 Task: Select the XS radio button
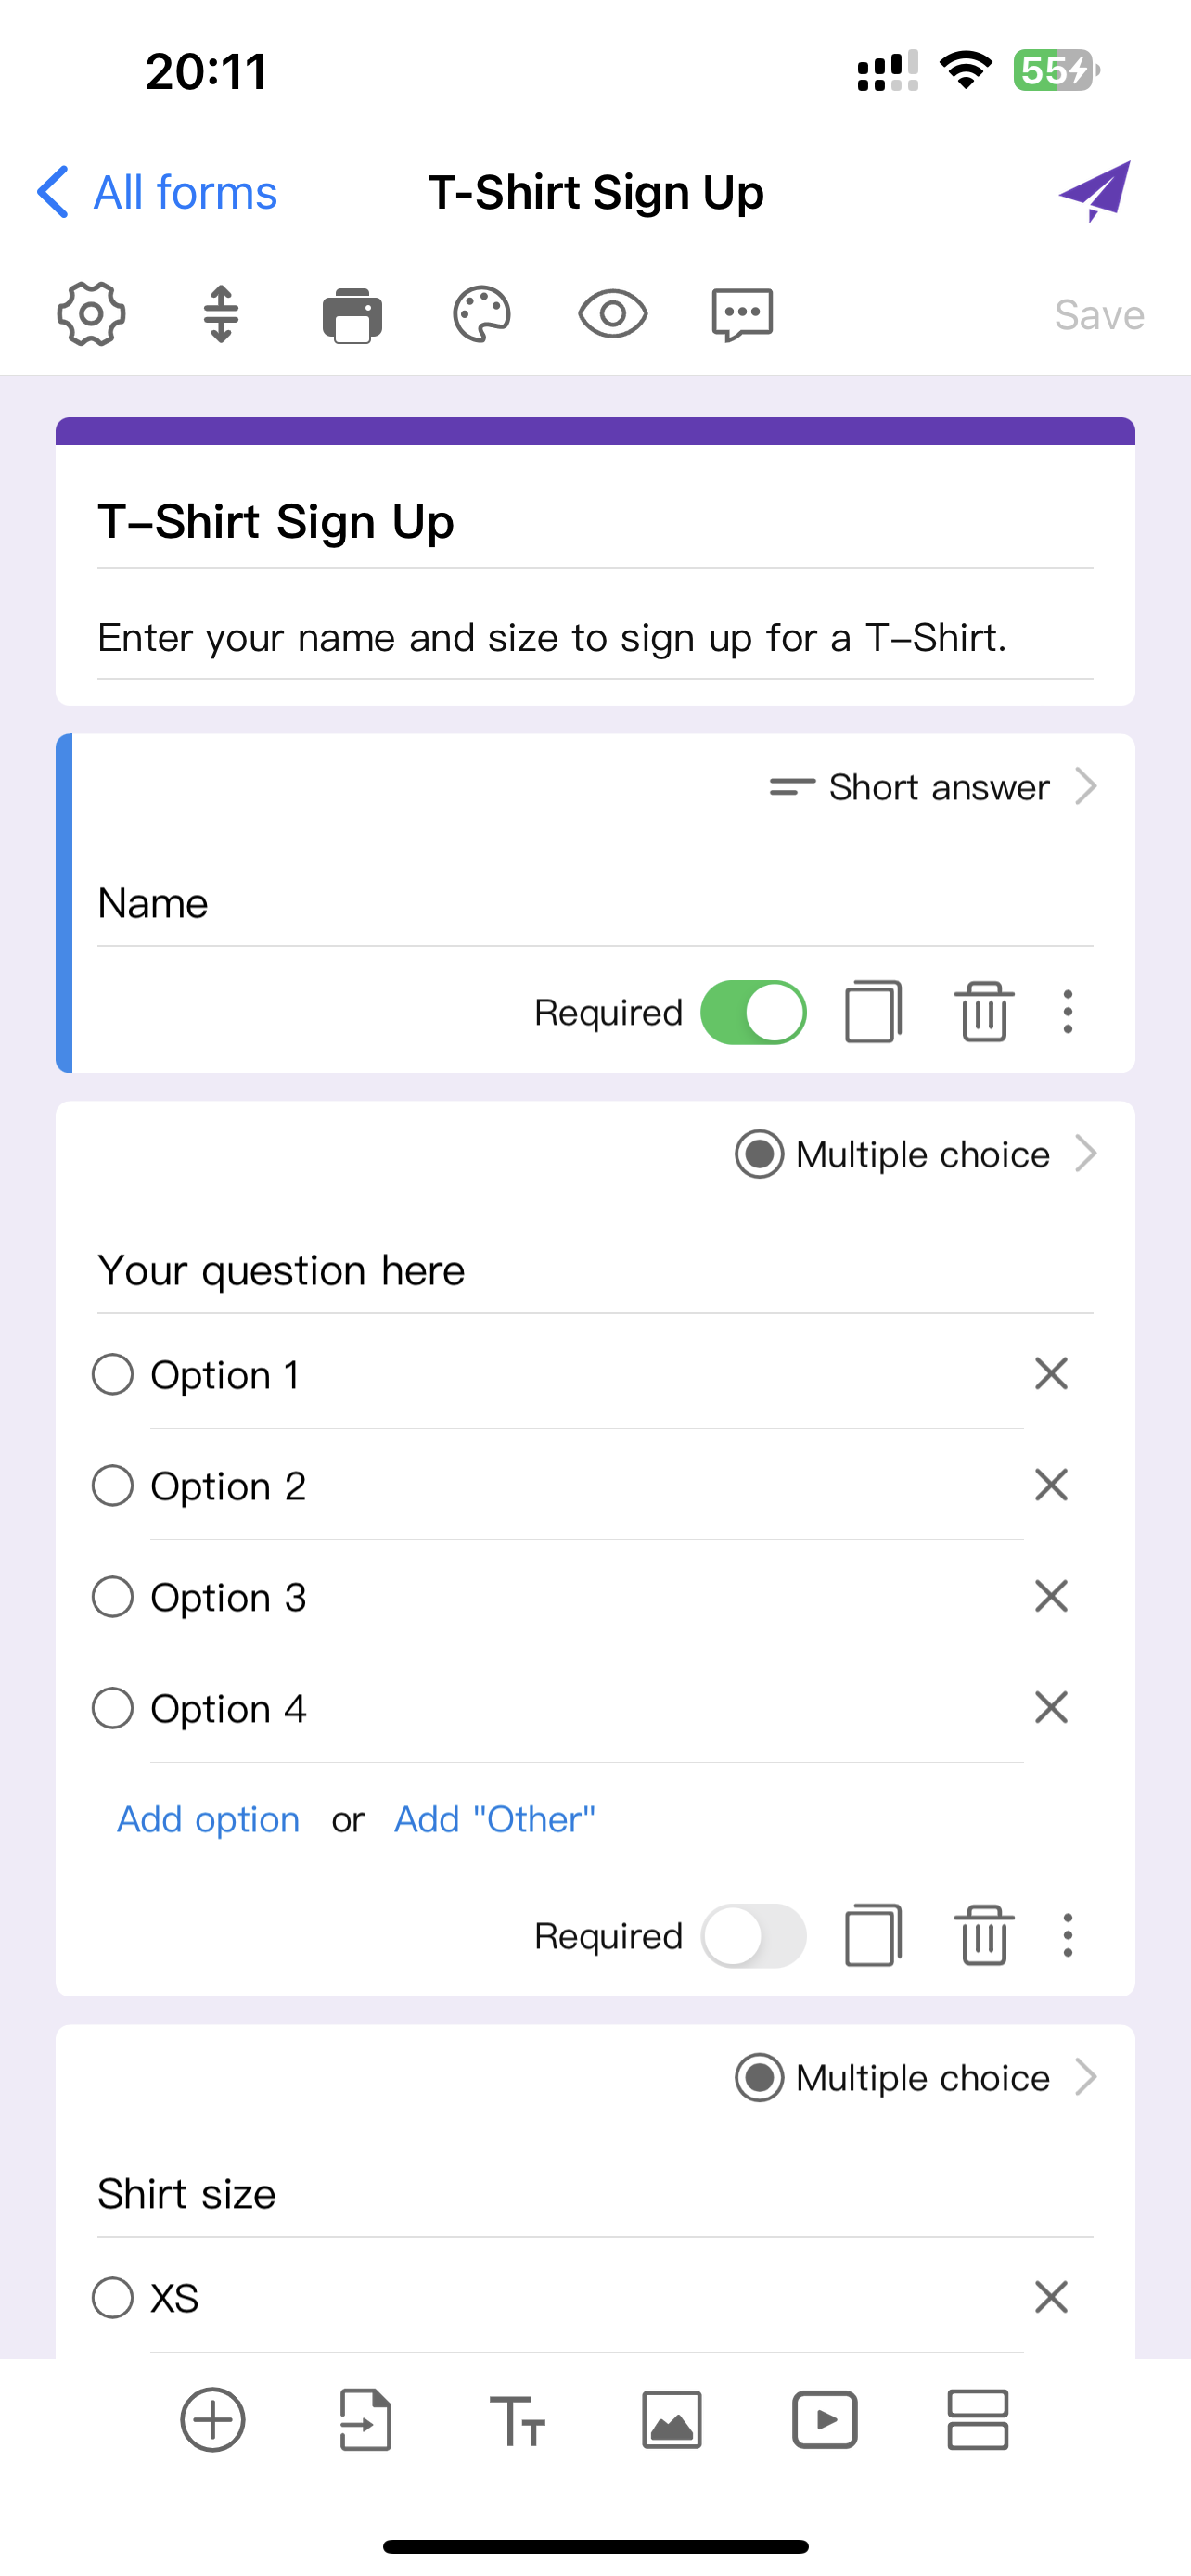pyautogui.click(x=113, y=2298)
